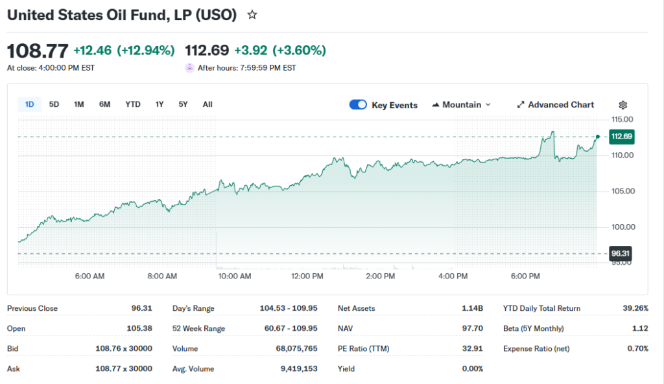Screen dimensions: 664x384
Task: Click the 112.69 price label on chart axis
Action: (621, 137)
